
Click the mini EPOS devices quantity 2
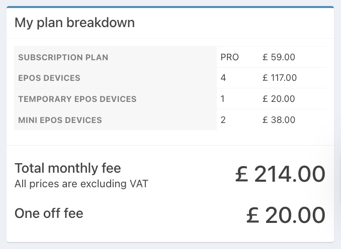[x=223, y=120]
